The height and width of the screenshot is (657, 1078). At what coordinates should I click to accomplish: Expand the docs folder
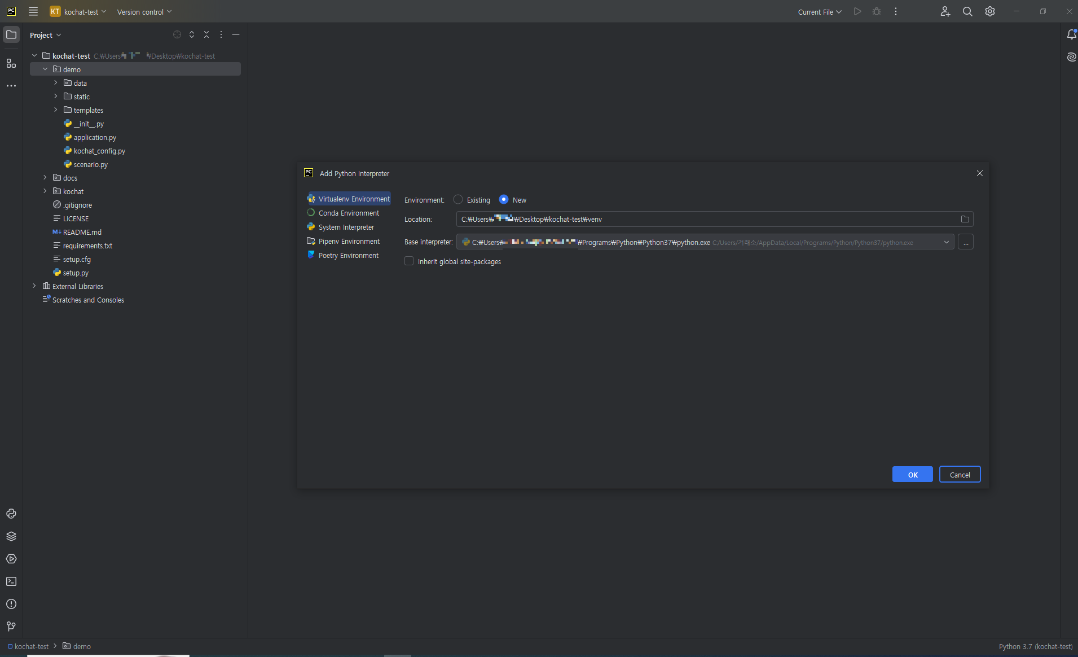[x=45, y=177]
